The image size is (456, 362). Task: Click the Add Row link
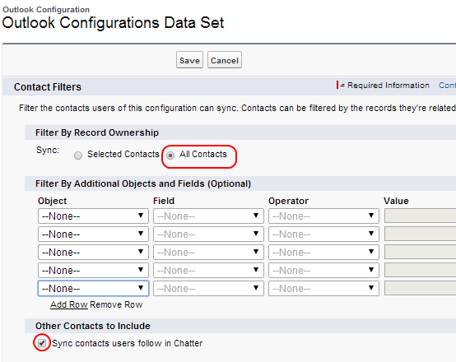[69, 304]
